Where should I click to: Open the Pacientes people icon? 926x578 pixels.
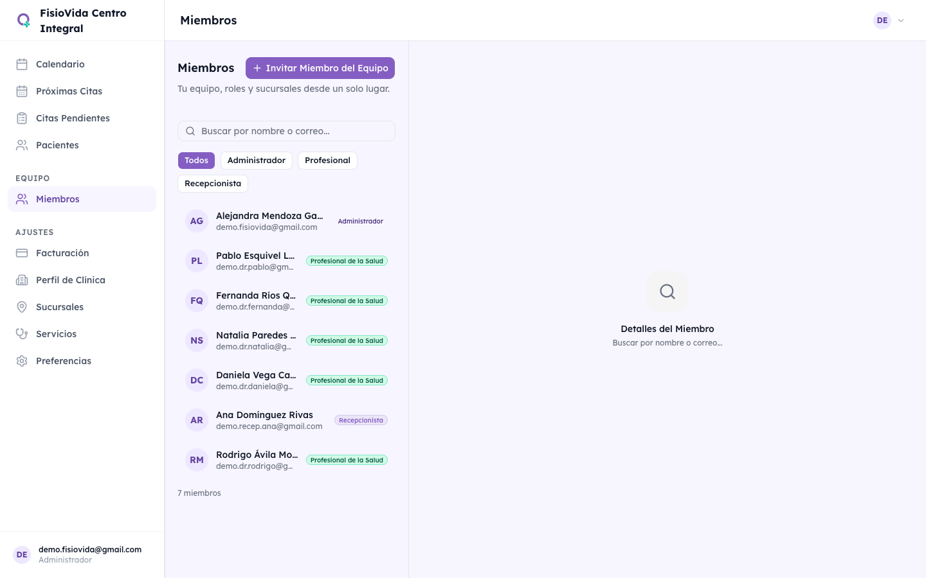(22, 145)
